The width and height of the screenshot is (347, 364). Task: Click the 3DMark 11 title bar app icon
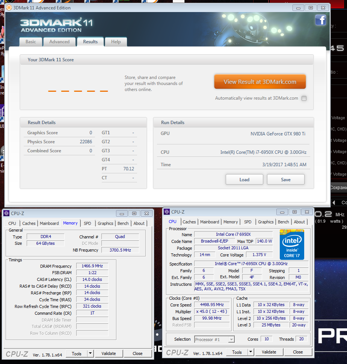[9, 8]
